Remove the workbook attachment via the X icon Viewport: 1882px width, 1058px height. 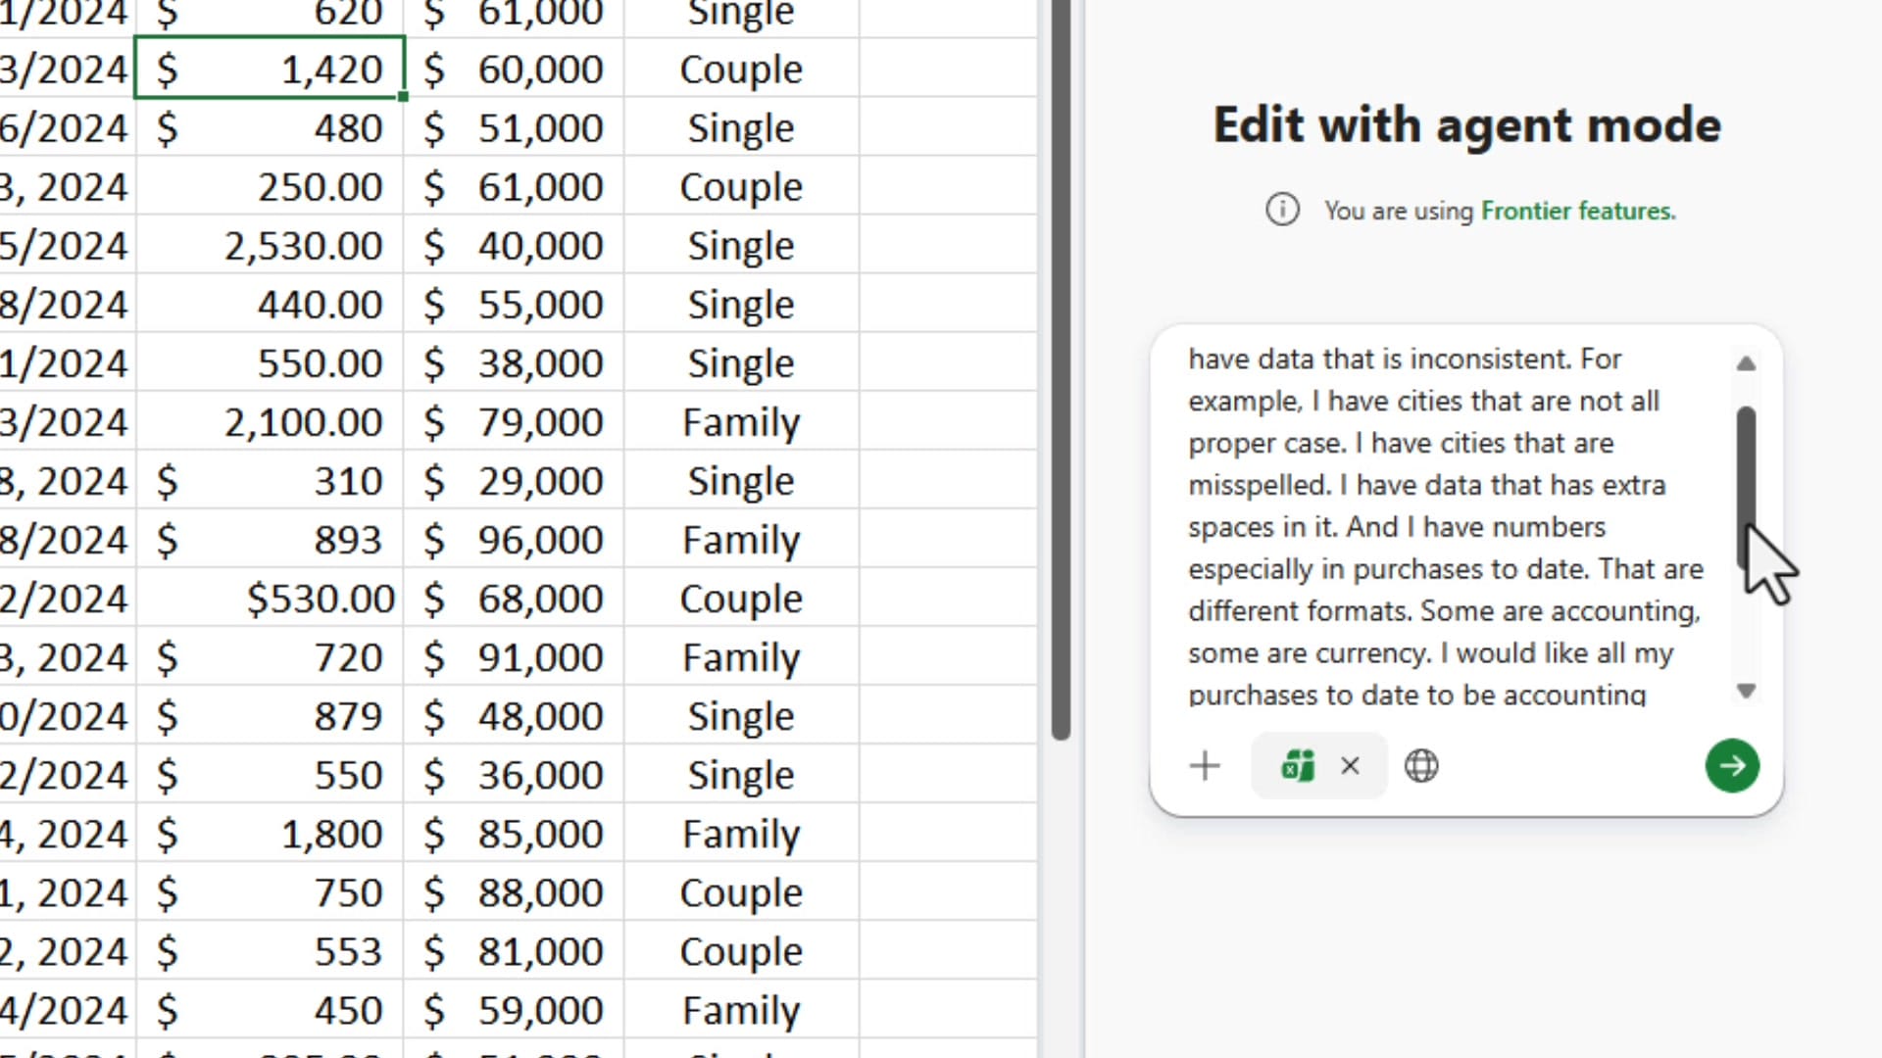point(1351,766)
